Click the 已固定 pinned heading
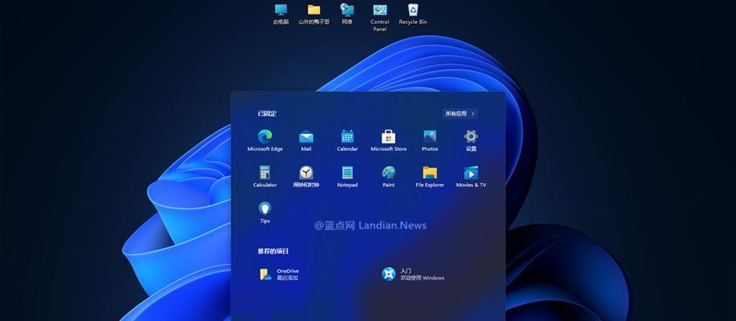This screenshot has width=736, height=321. coord(267,113)
